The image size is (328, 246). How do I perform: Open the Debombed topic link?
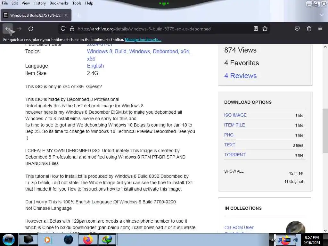click(x=166, y=52)
